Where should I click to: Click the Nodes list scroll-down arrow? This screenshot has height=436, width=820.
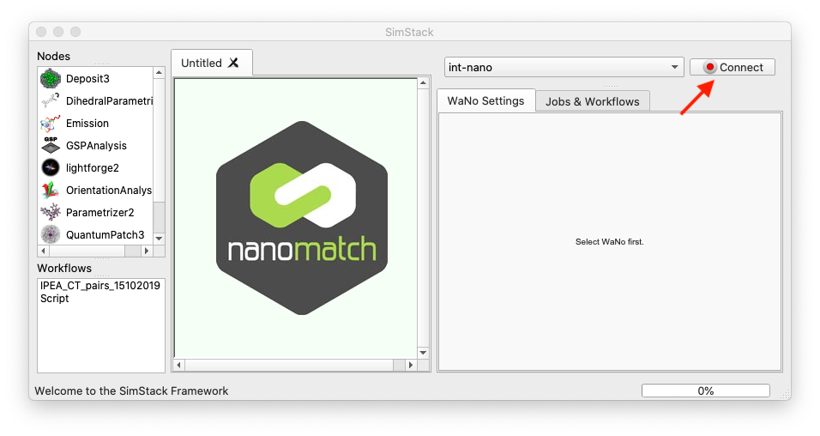pos(159,239)
